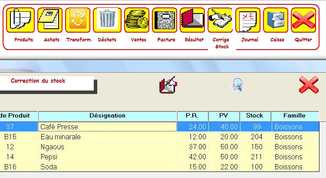Open the Résultat red book icon

coord(192,20)
